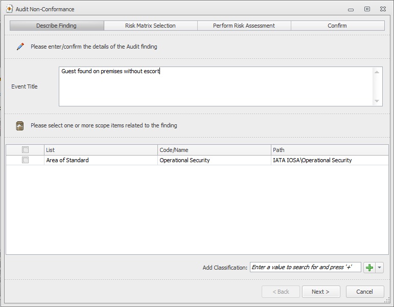This screenshot has width=394, height=307.
Task: Close the dialog with the X icon
Action: [x=383, y=9]
